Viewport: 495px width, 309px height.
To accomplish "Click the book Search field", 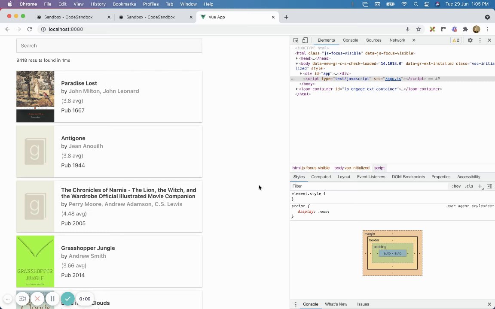I will point(109,46).
